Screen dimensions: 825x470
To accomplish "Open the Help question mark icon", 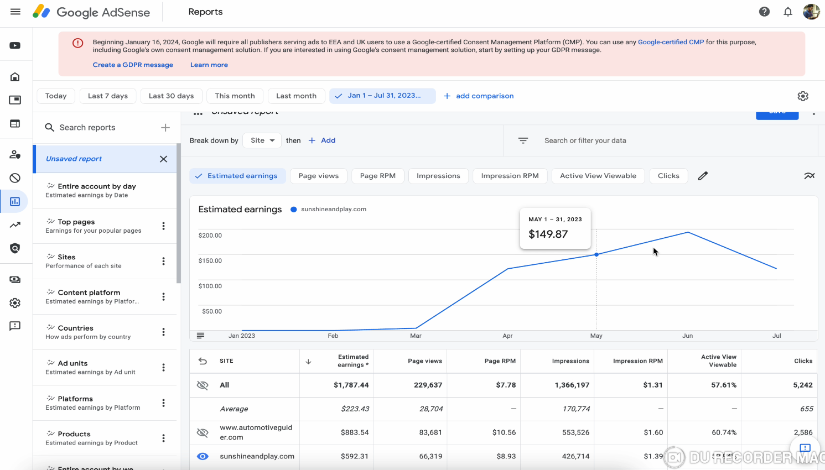I will pyautogui.click(x=764, y=12).
